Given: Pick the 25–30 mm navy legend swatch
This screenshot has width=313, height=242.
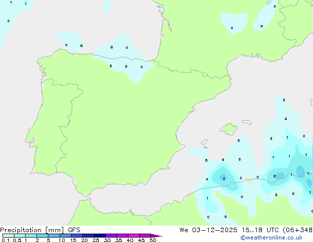Looking at the screenshot, I should click(x=100, y=236).
